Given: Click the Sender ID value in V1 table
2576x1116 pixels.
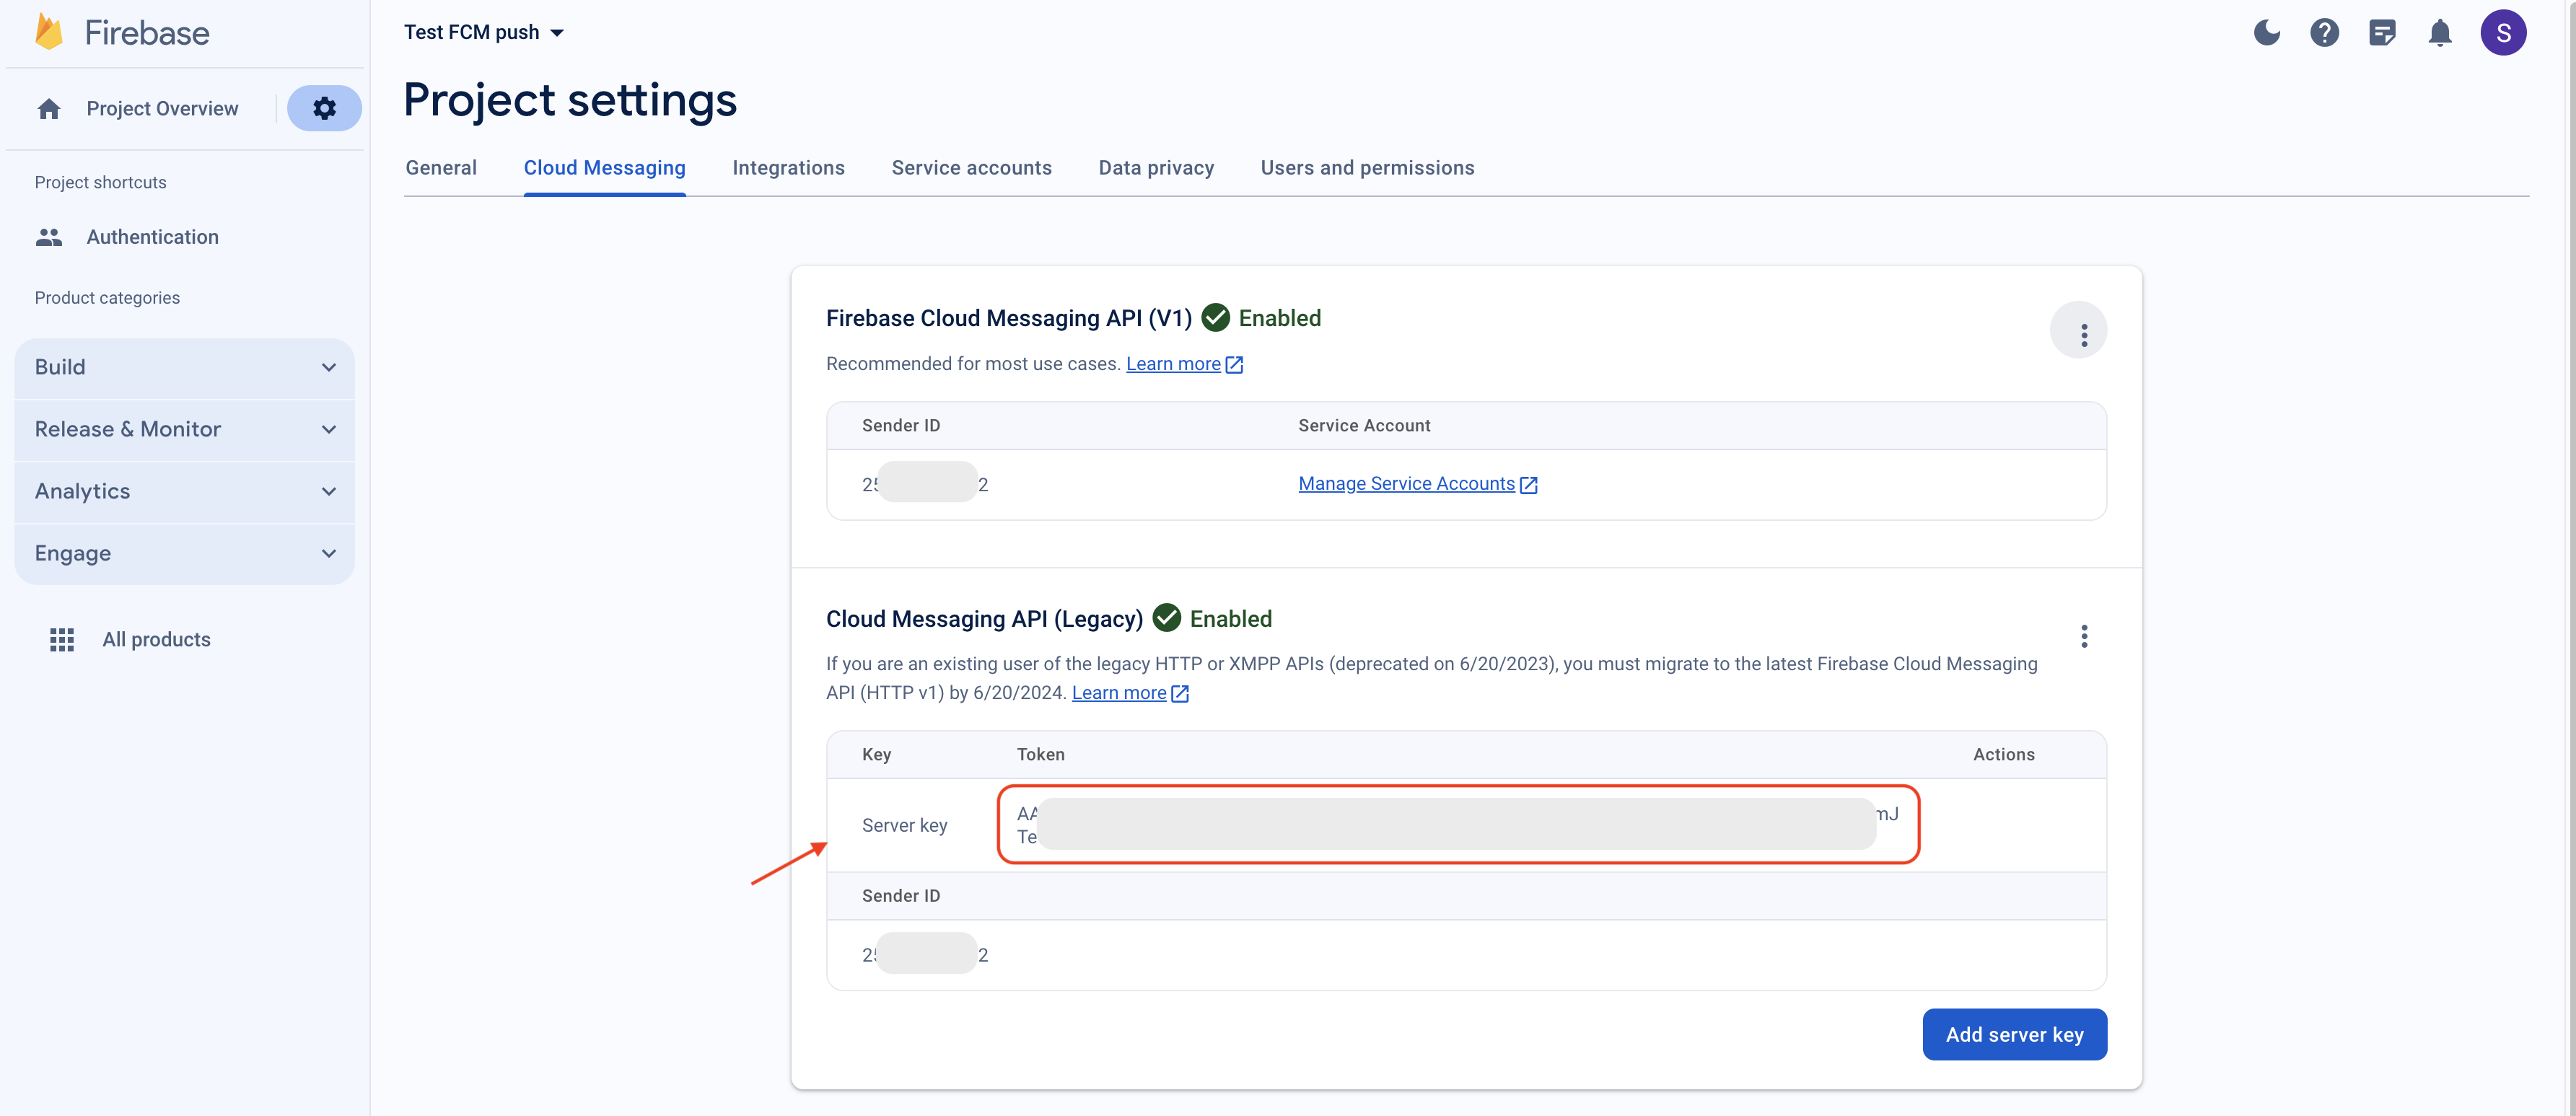Looking at the screenshot, I should [x=925, y=484].
